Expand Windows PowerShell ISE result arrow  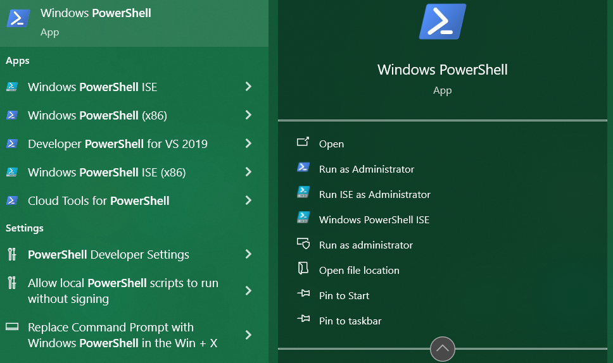[x=248, y=87]
